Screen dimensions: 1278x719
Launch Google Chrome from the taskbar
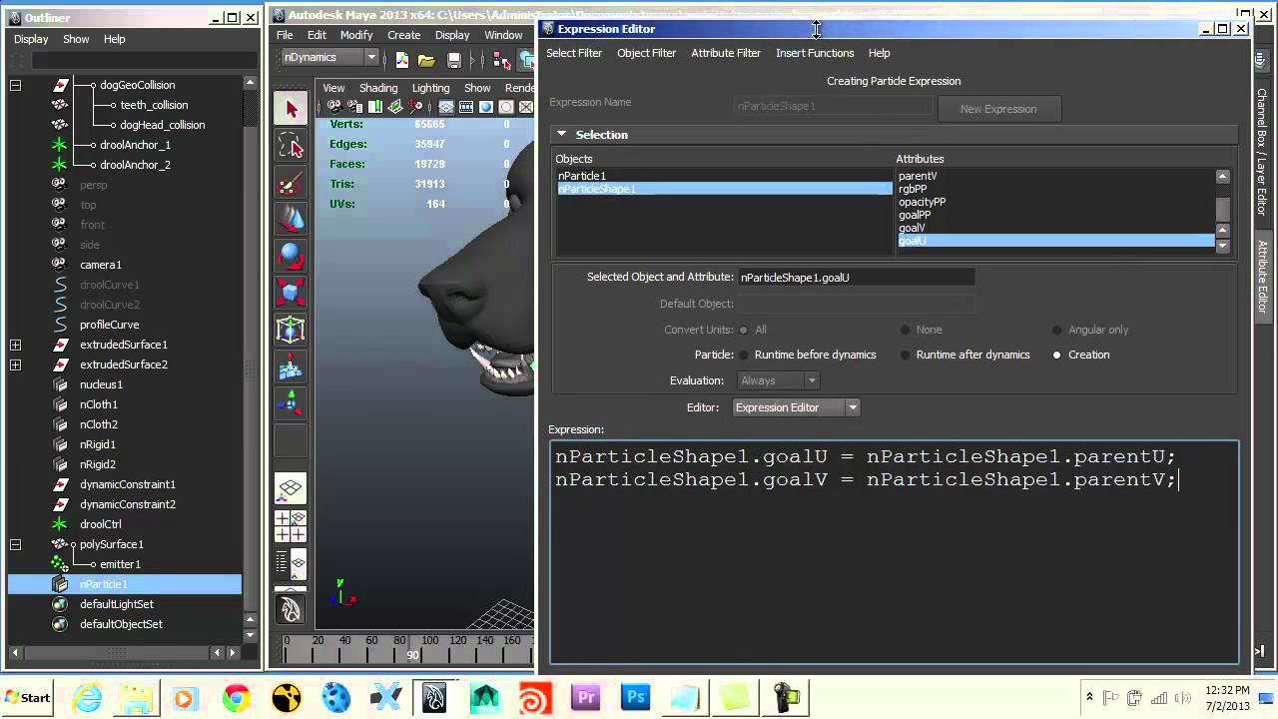click(237, 697)
